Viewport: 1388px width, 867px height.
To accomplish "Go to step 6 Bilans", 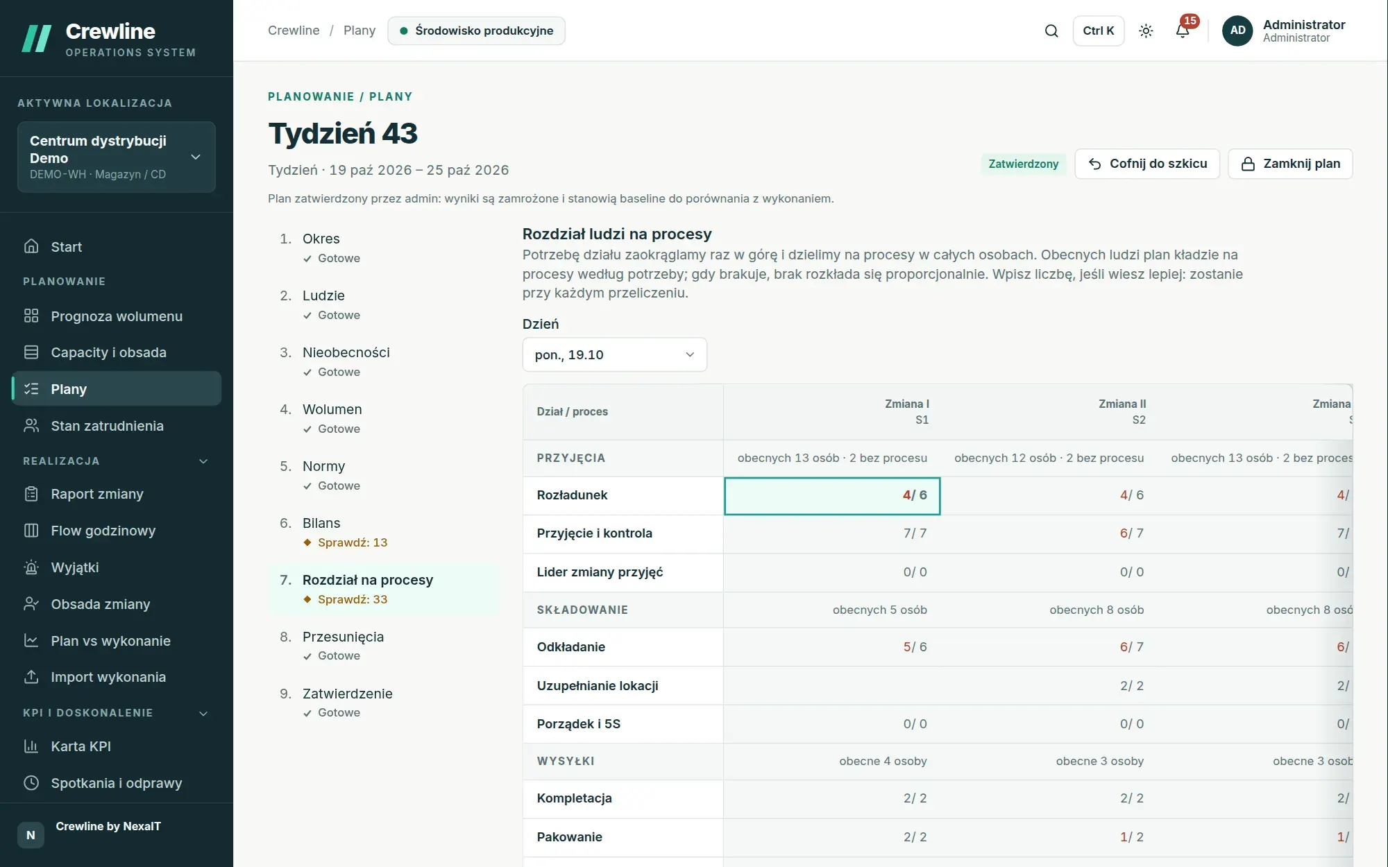I will [384, 532].
